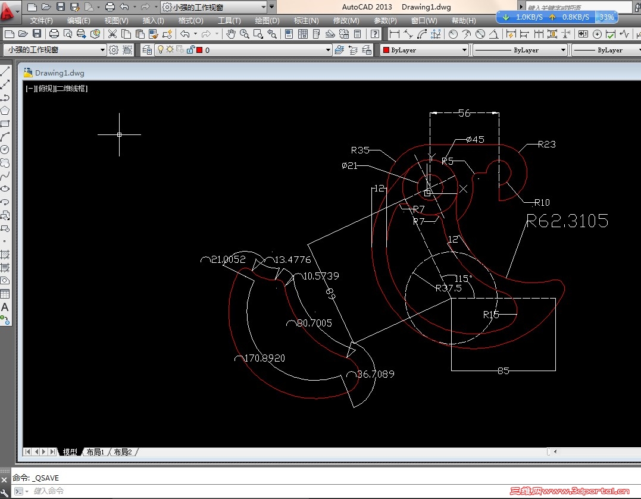The height and width of the screenshot is (499, 641).
Task: Open the layer 0 dropdown list
Action: pyautogui.click(x=328, y=50)
